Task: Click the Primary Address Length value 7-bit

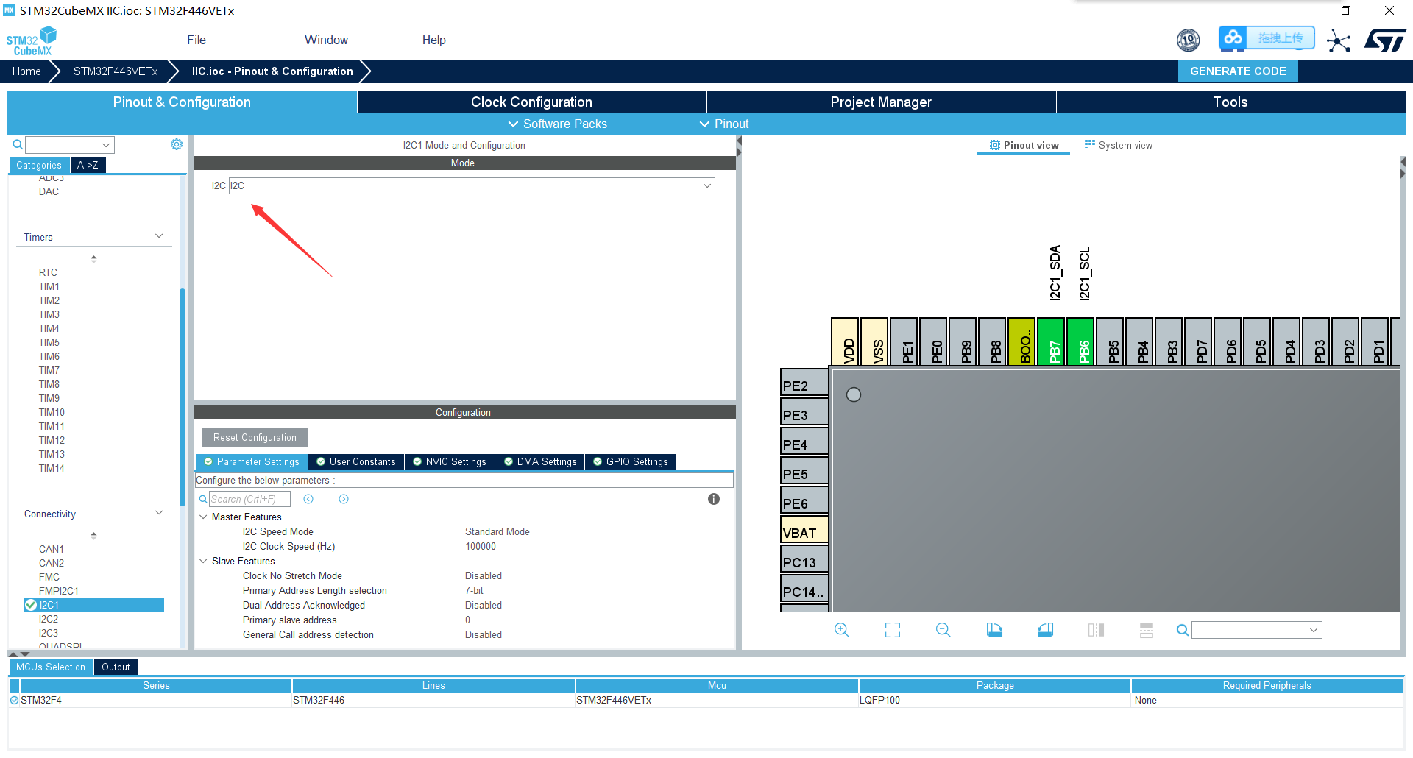Action: (x=474, y=590)
